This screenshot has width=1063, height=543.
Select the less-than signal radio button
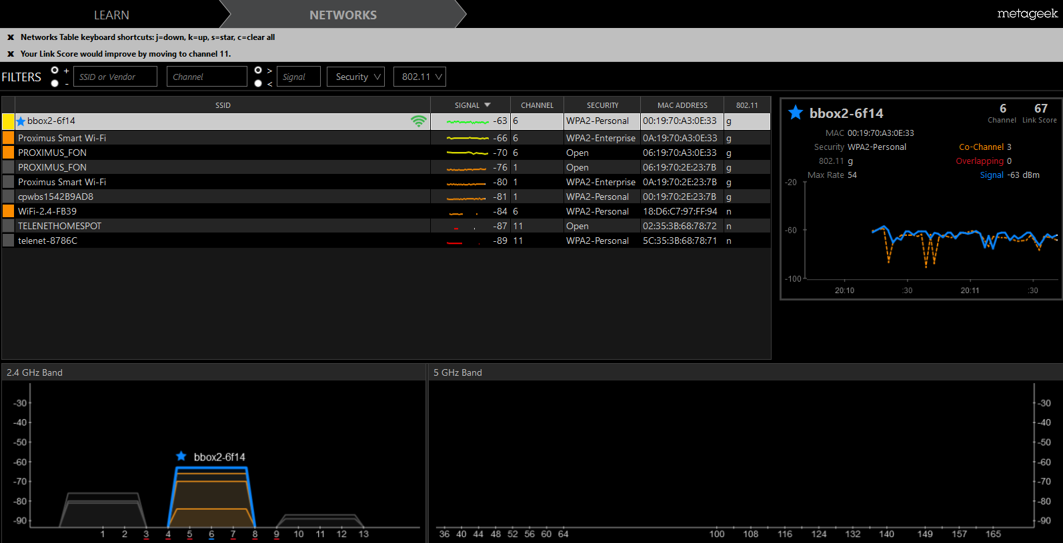point(258,83)
